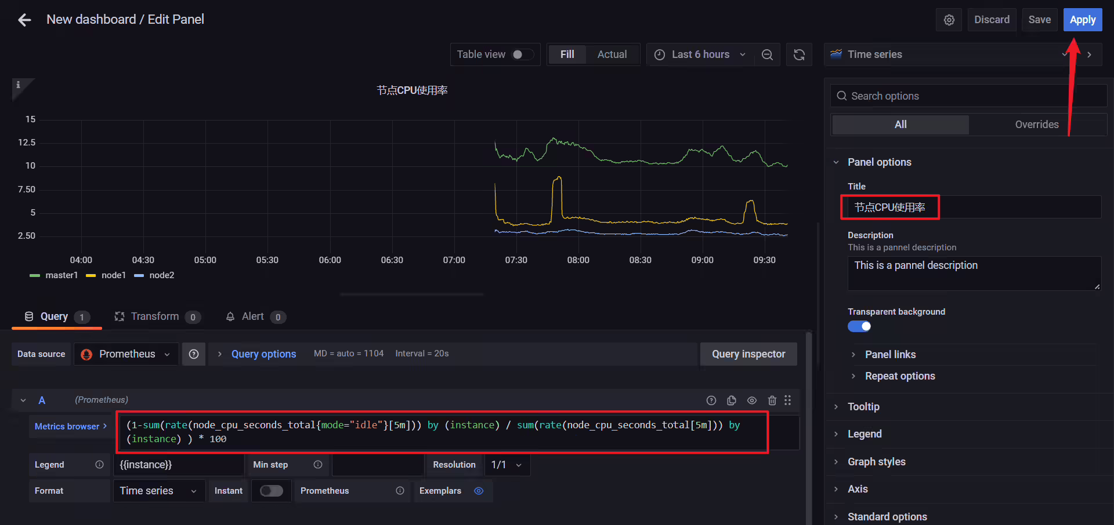
Task: Enable the Instant query switch
Action: [272, 491]
